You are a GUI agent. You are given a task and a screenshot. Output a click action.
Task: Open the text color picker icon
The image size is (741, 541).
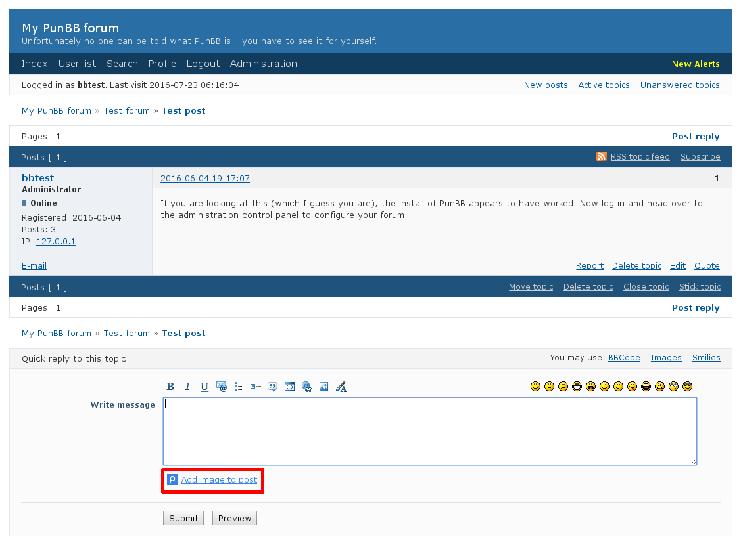341,387
